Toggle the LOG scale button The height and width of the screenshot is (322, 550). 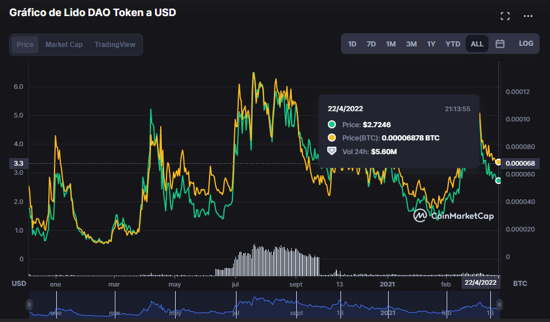coord(526,44)
